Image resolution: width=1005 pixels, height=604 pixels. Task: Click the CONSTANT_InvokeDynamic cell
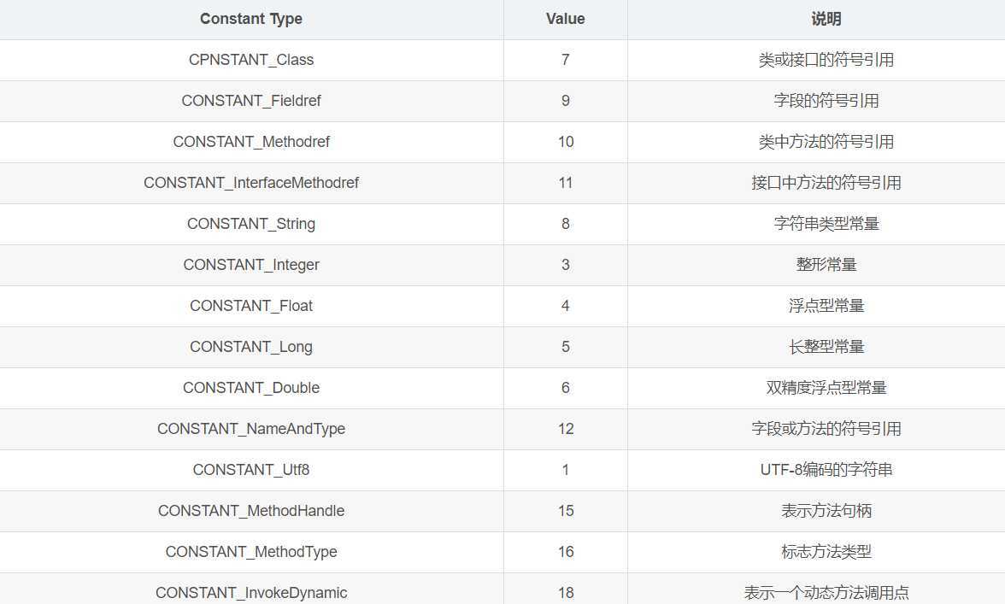[251, 593]
